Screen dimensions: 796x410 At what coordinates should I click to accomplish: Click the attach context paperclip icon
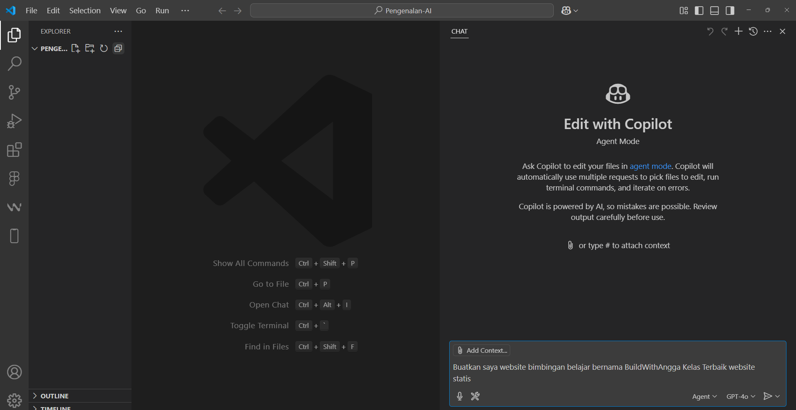click(x=570, y=245)
